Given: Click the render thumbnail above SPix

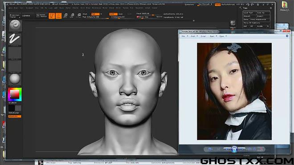Looking at the screenshot, I should (233, 23).
